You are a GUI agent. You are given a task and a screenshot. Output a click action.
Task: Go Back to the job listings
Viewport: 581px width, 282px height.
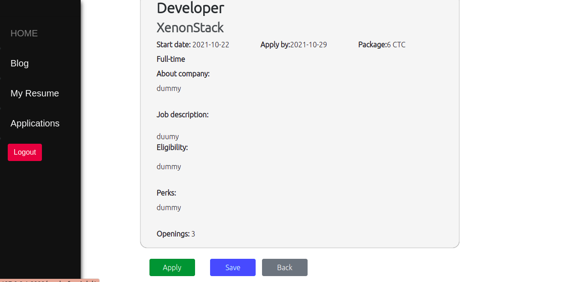pos(284,267)
